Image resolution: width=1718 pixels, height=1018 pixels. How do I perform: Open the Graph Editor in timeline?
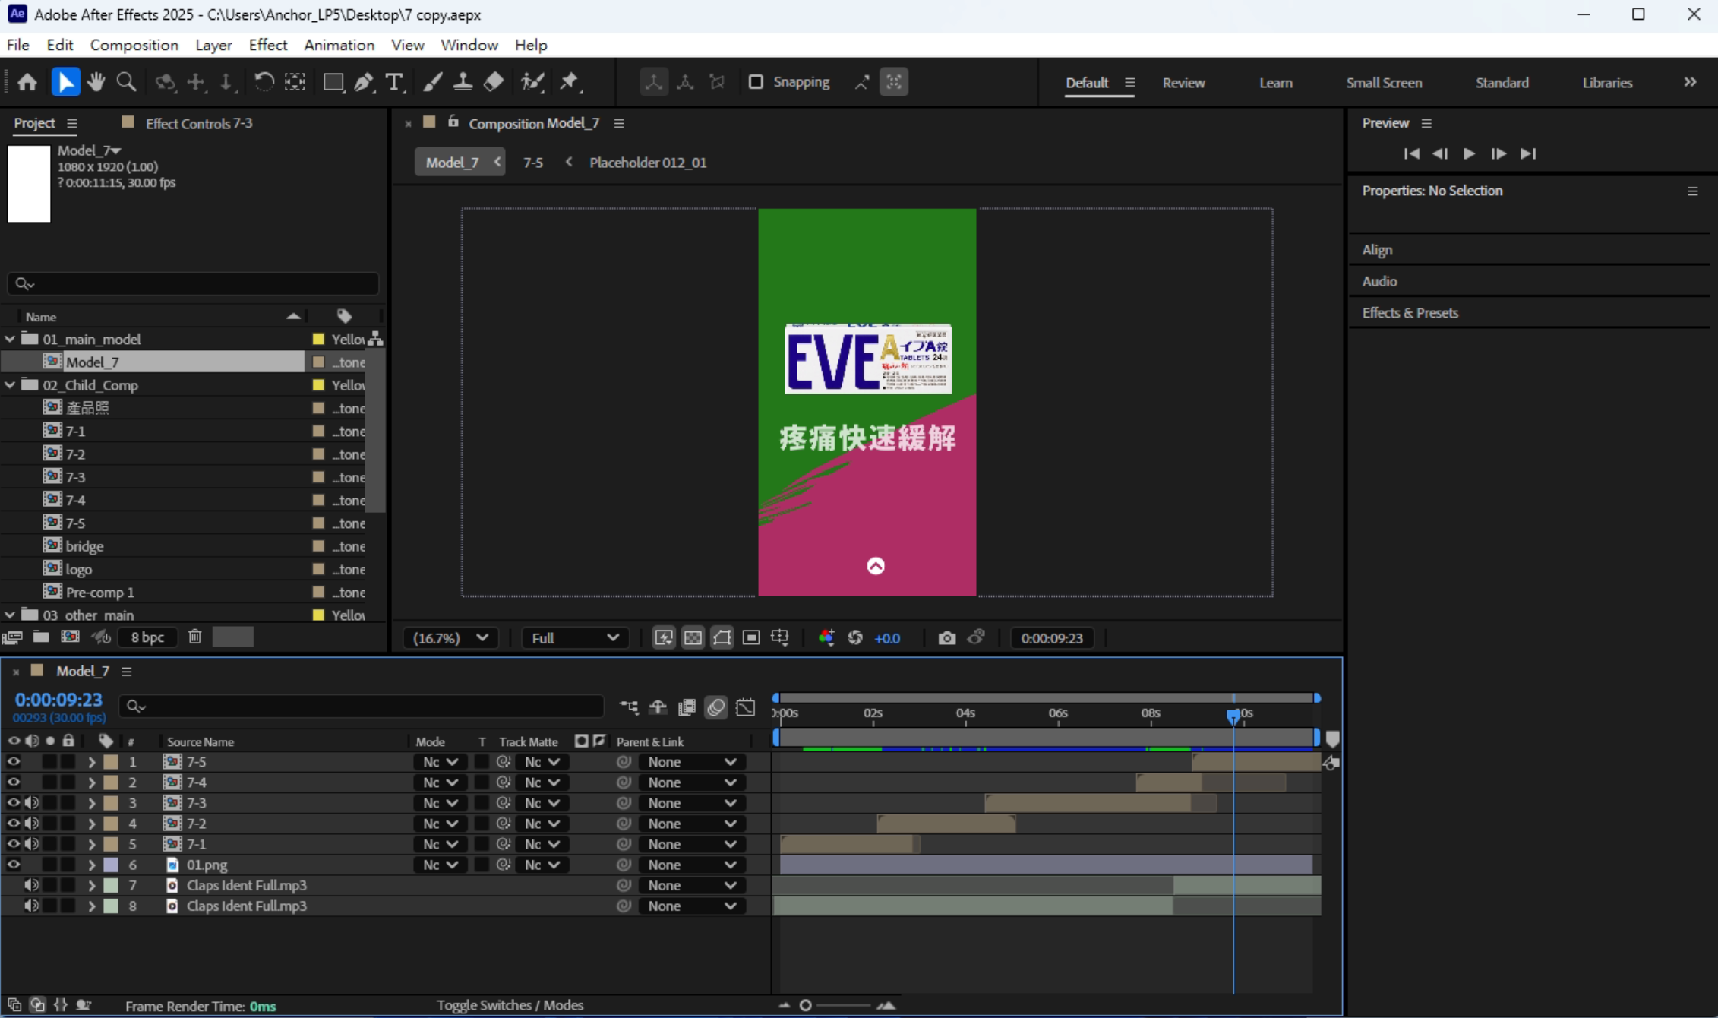pos(746,707)
